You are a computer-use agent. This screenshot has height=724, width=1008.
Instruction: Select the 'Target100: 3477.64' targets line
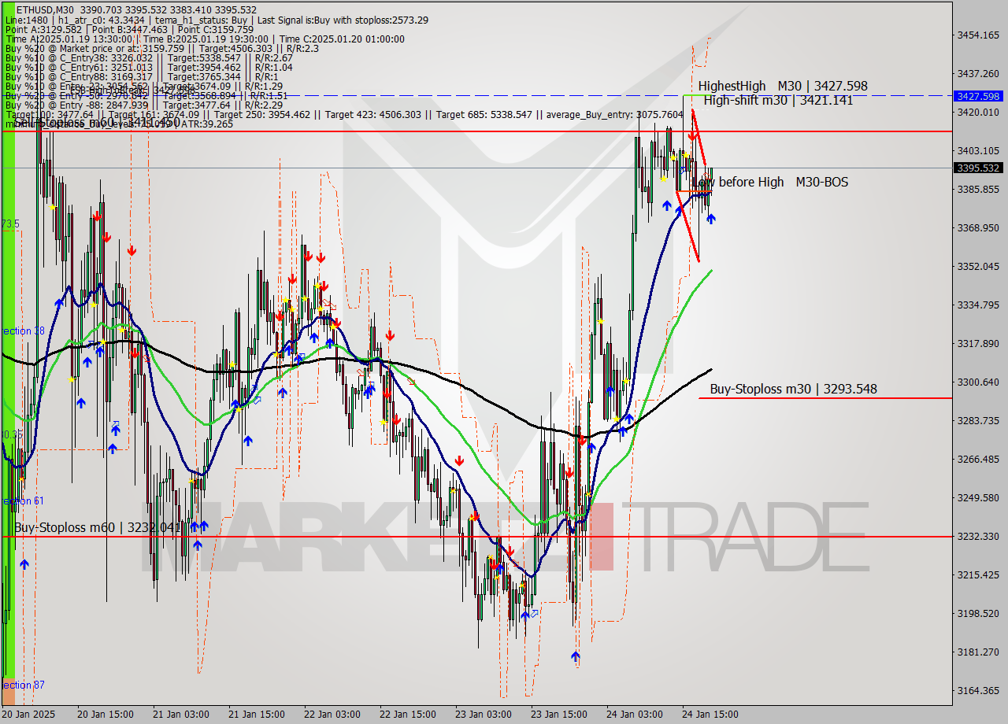[344, 114]
